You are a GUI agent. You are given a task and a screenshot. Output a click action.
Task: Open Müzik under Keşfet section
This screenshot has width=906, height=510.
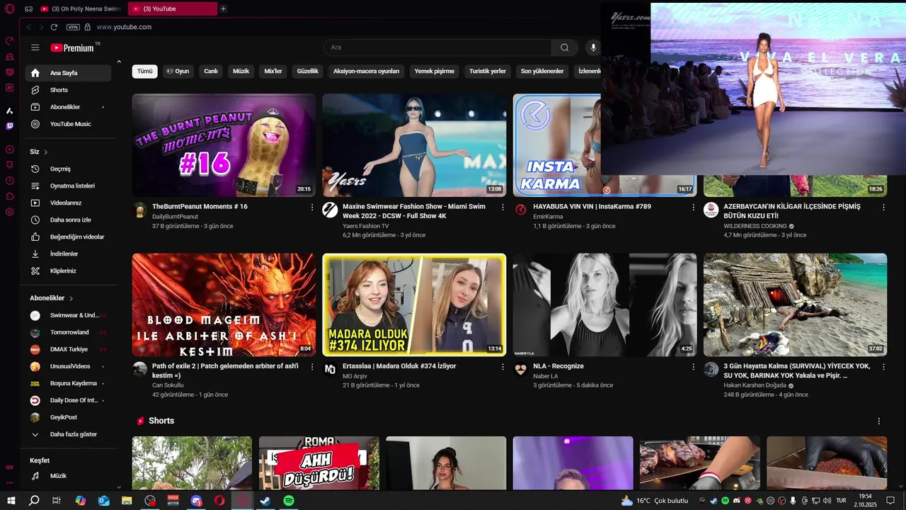coord(69,476)
